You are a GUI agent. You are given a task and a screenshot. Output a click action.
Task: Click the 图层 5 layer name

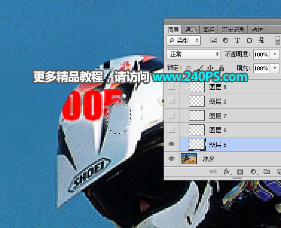218,145
